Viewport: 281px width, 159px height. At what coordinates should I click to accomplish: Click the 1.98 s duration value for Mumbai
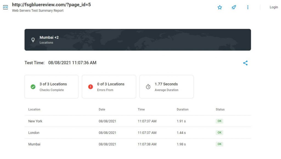181,144
